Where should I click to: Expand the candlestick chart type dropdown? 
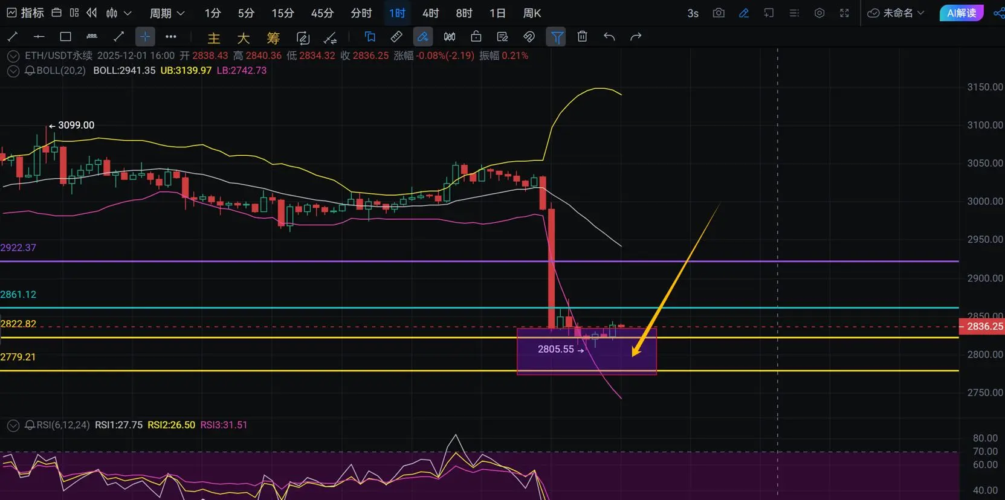tap(118, 13)
